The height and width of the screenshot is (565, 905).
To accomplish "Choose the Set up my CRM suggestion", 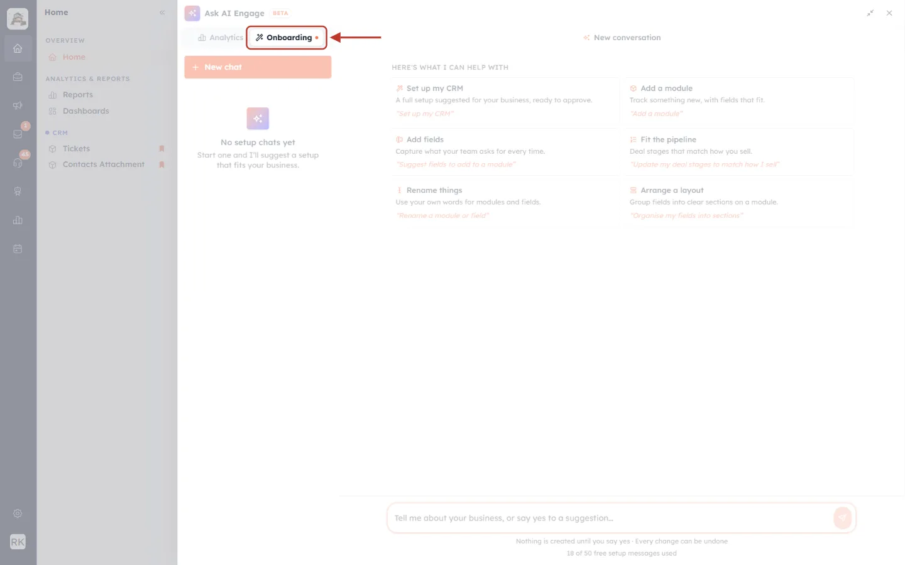I will [505, 101].
